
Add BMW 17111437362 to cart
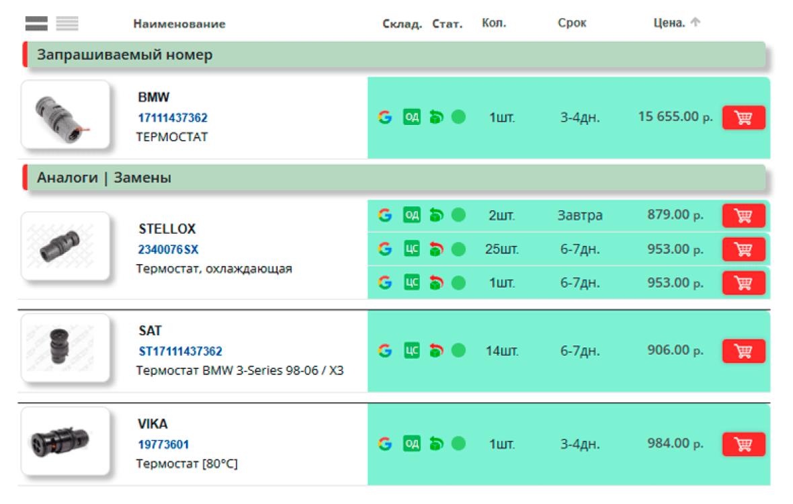point(743,118)
